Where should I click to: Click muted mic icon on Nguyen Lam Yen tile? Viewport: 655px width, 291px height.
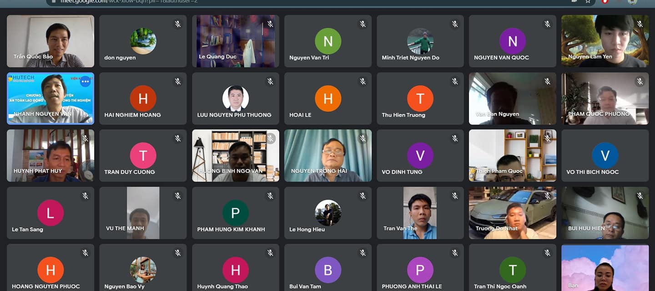click(640, 24)
